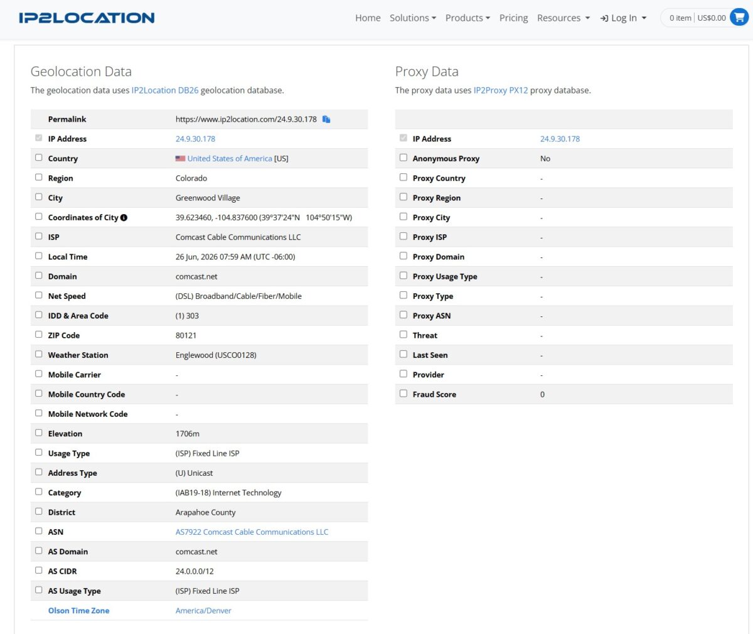Check the Fraud Score checkbox

(403, 393)
